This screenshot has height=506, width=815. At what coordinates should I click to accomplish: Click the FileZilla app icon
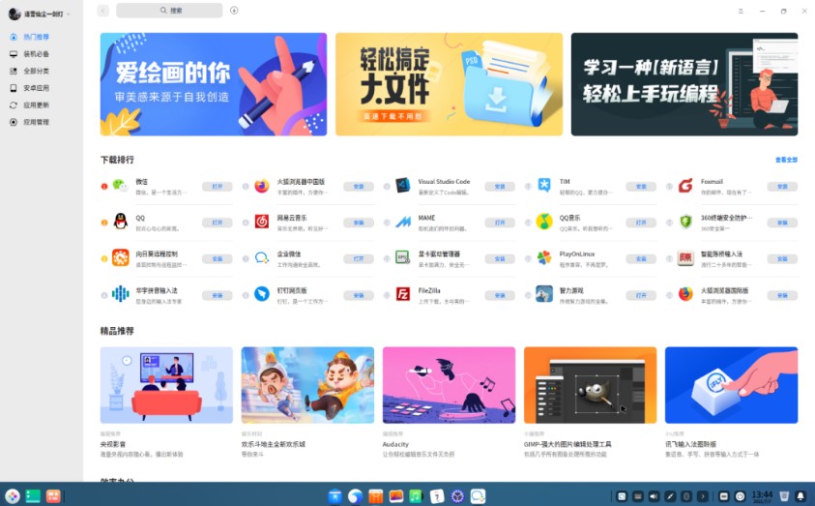tap(403, 294)
